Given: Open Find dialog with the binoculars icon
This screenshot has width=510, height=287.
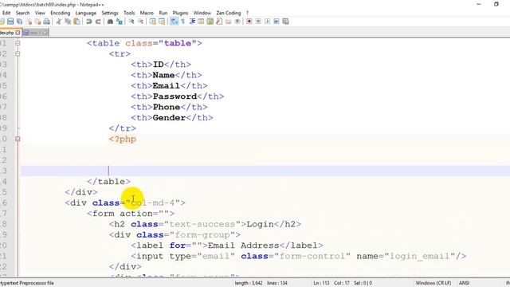Looking at the screenshot, I should (x=110, y=22).
